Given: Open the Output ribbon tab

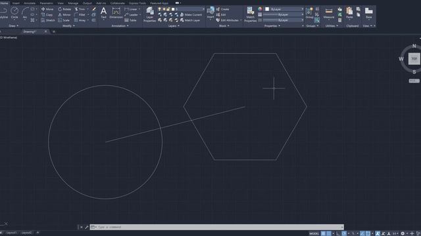Looking at the screenshot, I should point(87,3).
